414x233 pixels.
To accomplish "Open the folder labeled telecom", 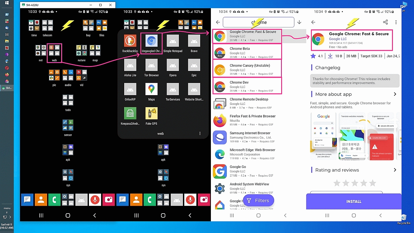I will coord(48,28).
